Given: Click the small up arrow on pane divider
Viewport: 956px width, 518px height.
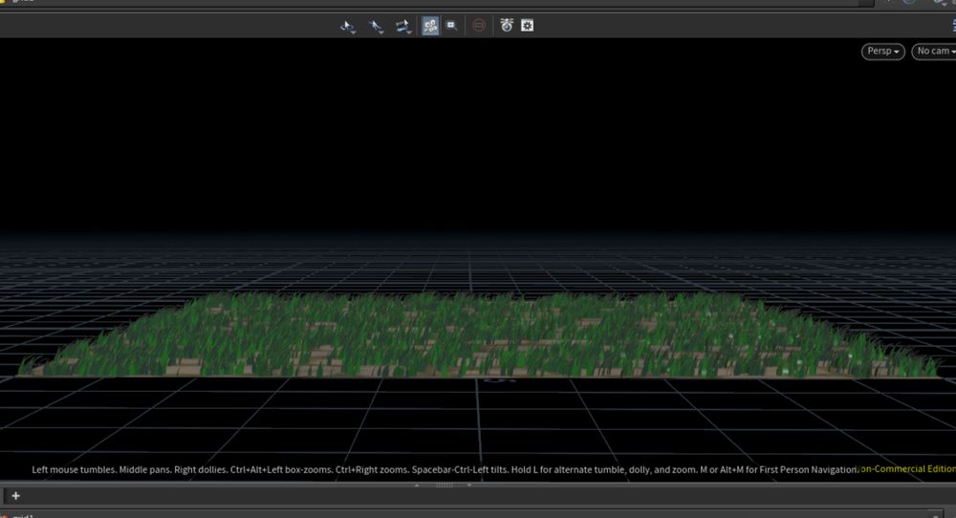Looking at the screenshot, I should click(x=416, y=486).
